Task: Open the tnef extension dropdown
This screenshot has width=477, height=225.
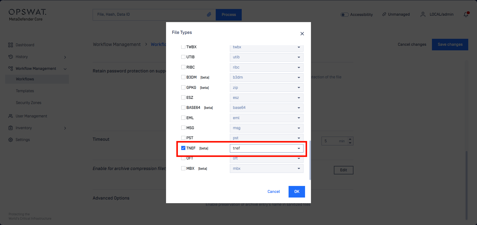Action: [x=266, y=148]
